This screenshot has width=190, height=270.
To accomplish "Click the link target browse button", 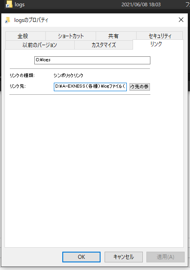I will [x=139, y=87].
